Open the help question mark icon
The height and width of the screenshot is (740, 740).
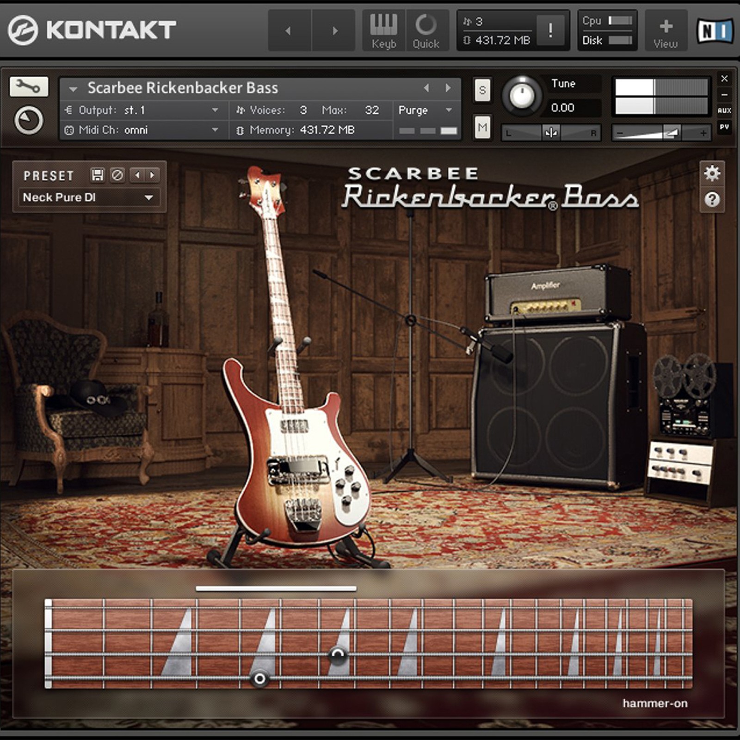point(713,200)
